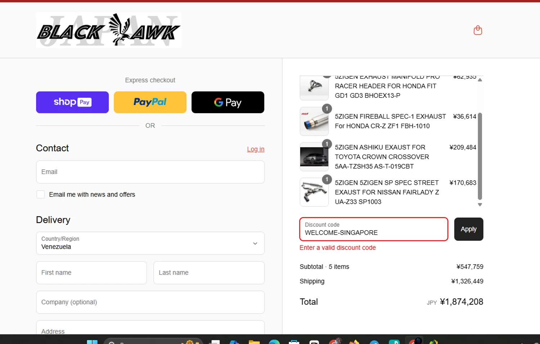The height and width of the screenshot is (344, 540).
Task: Click the Subtotal · 5 items label
Action: pos(324,267)
